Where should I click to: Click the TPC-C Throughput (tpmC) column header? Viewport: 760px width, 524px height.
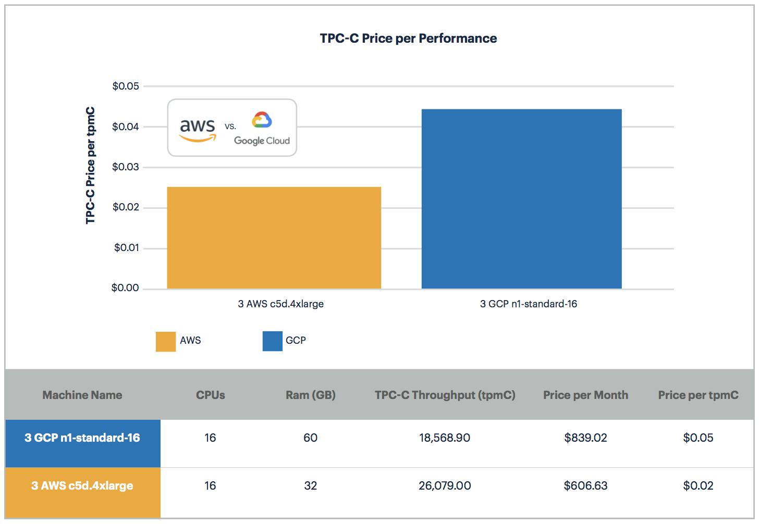pos(445,395)
